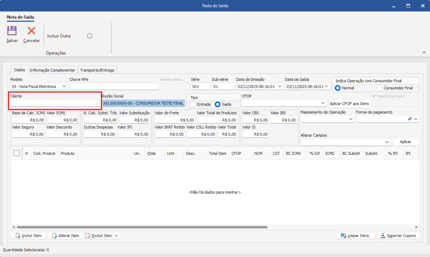Viewport: 430px width, 257px height.
Task: Click the Cliente lookup ellipsis button
Action: click(97, 103)
